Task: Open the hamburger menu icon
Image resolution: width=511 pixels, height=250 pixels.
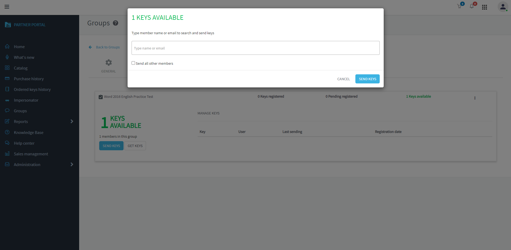Action: click(x=7, y=7)
